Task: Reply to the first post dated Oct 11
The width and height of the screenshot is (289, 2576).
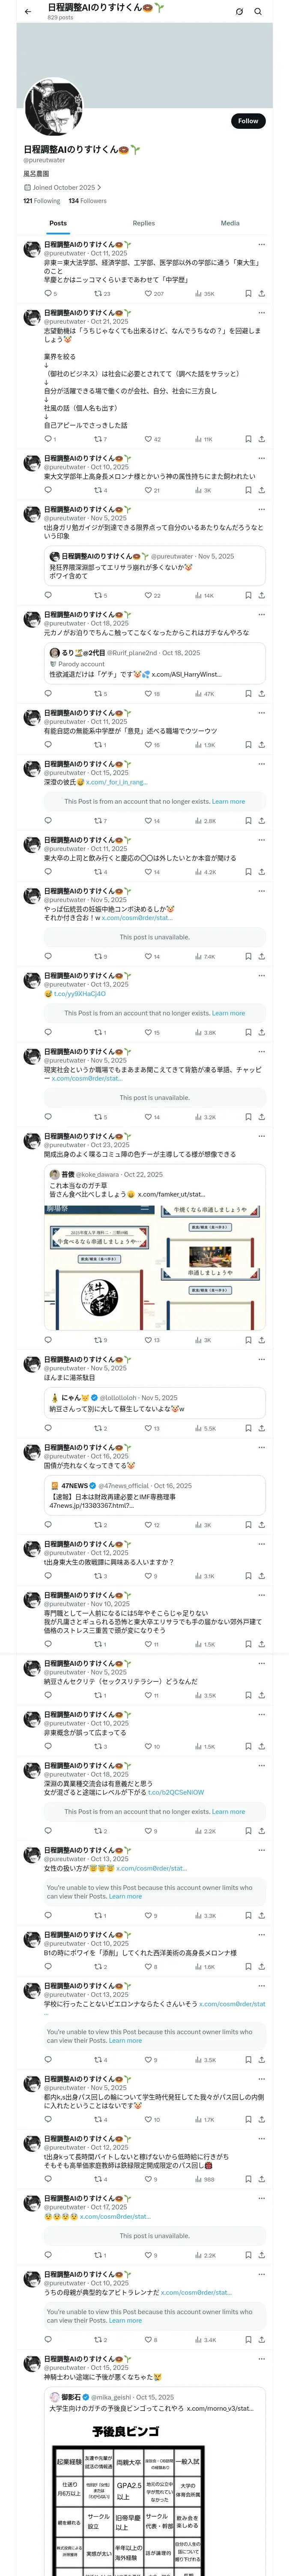Action: (x=48, y=294)
